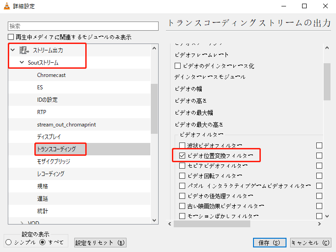Click the tree panel vertical scrollbar thumb
The width and height of the screenshot is (336, 252).
pos(154,109)
